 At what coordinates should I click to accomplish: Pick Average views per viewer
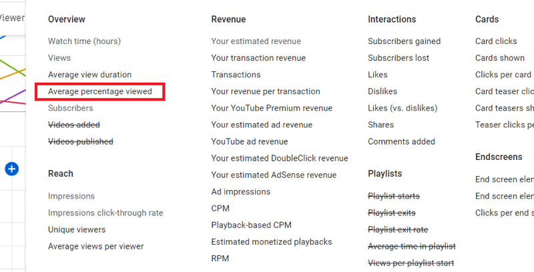click(x=95, y=246)
